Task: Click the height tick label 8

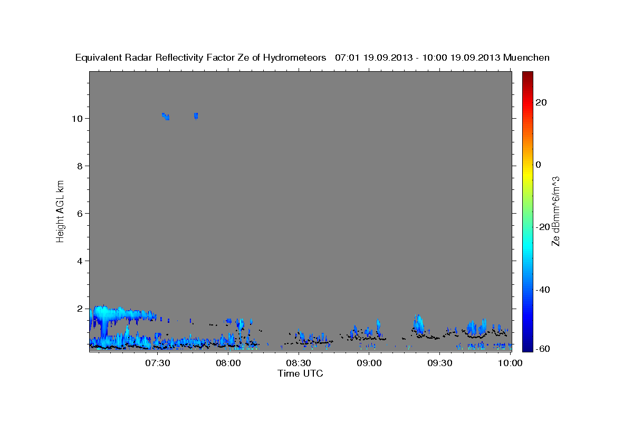Action: (80, 166)
